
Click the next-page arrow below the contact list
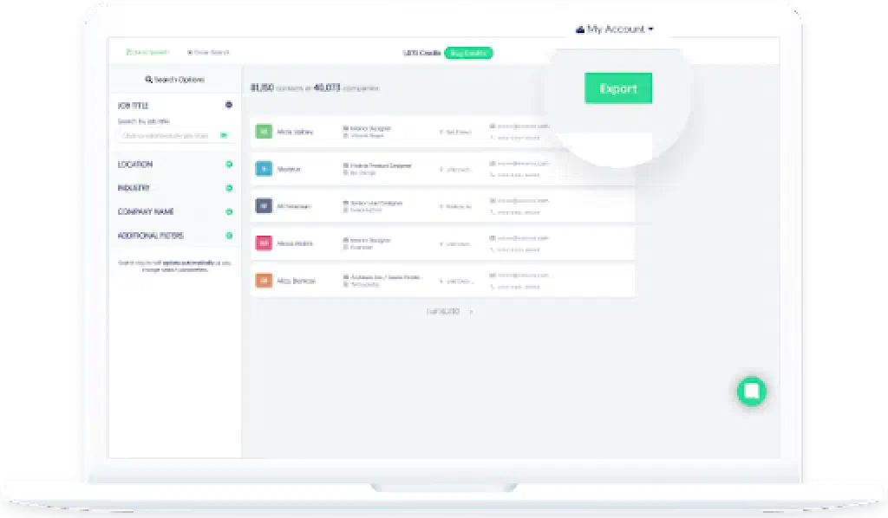tap(469, 310)
